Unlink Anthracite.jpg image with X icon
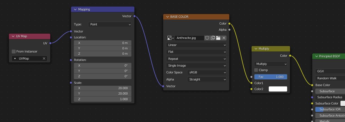The height and width of the screenshot is (122, 345). (224, 38)
